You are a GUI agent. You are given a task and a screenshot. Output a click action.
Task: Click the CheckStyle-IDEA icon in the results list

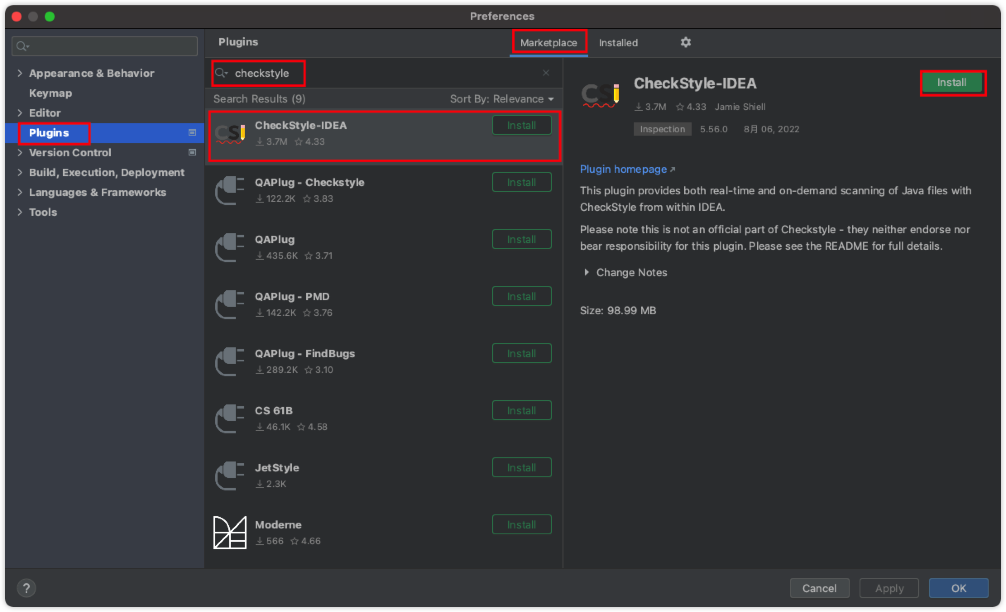pyautogui.click(x=230, y=134)
